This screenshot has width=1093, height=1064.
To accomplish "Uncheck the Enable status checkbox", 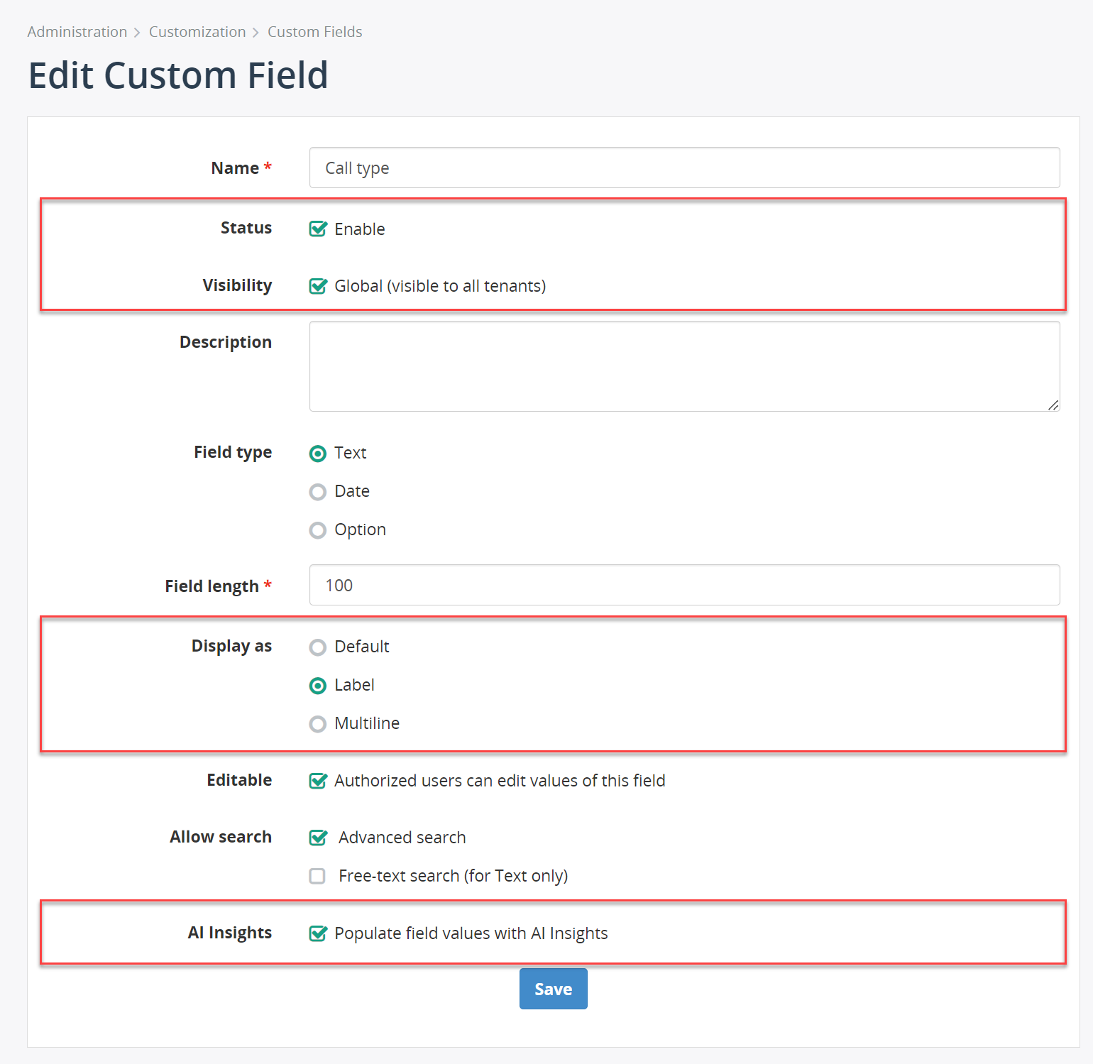I will pyautogui.click(x=318, y=229).
